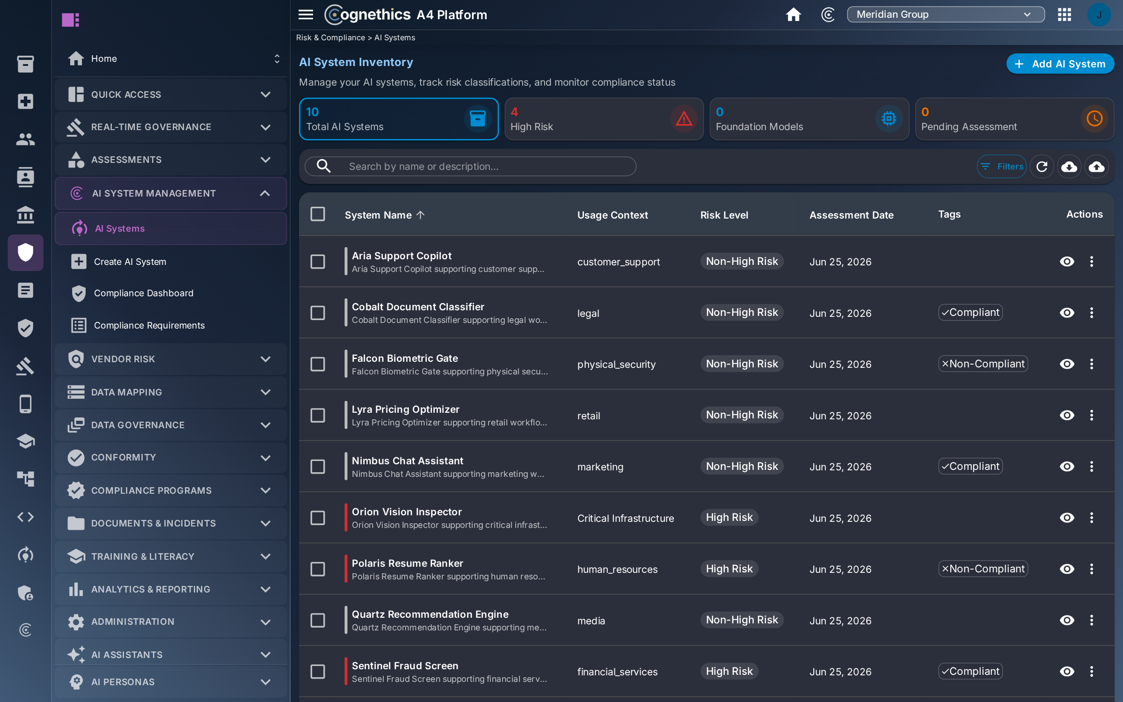Go to home via header house icon
Image resolution: width=1123 pixels, height=702 pixels.
tap(793, 15)
